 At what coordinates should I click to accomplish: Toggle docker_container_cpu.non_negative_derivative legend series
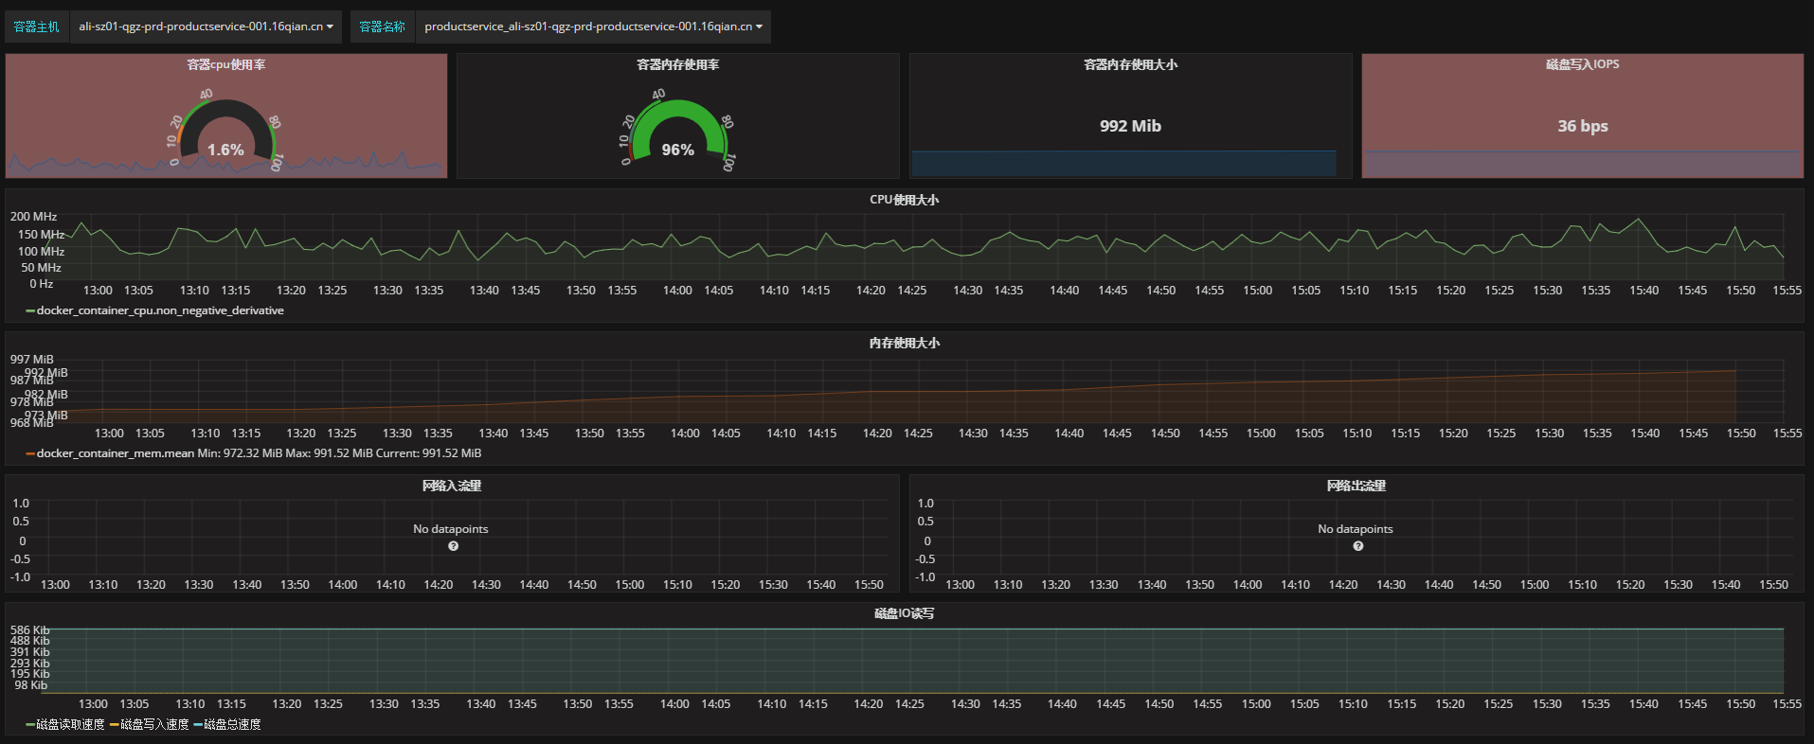point(160,310)
